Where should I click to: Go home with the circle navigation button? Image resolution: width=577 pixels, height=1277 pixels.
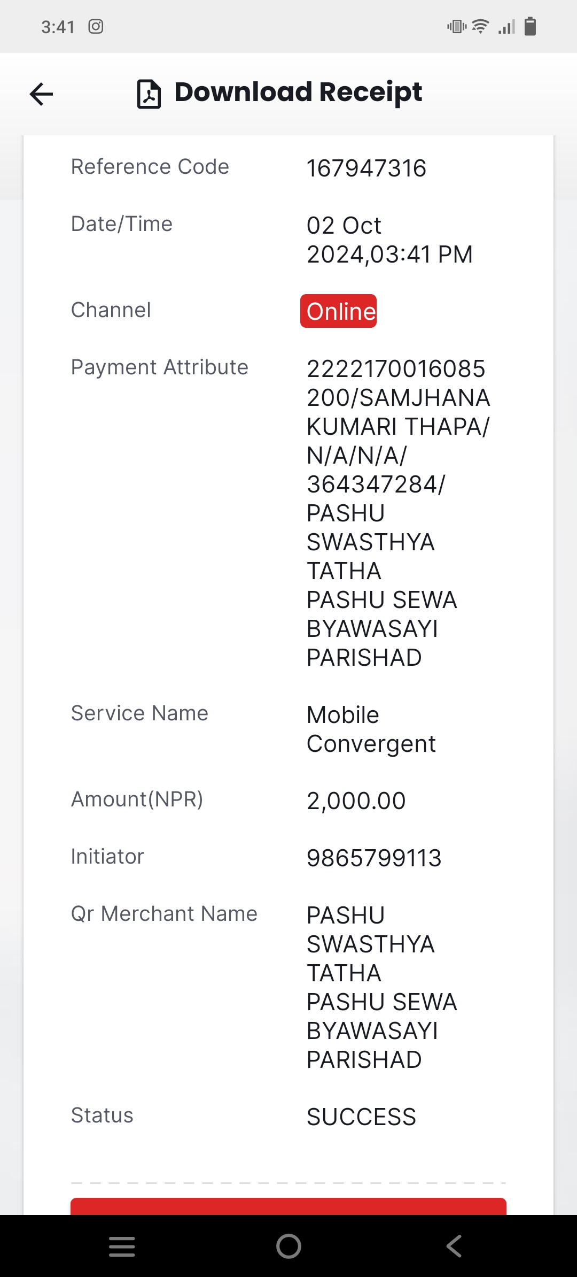click(x=288, y=1246)
